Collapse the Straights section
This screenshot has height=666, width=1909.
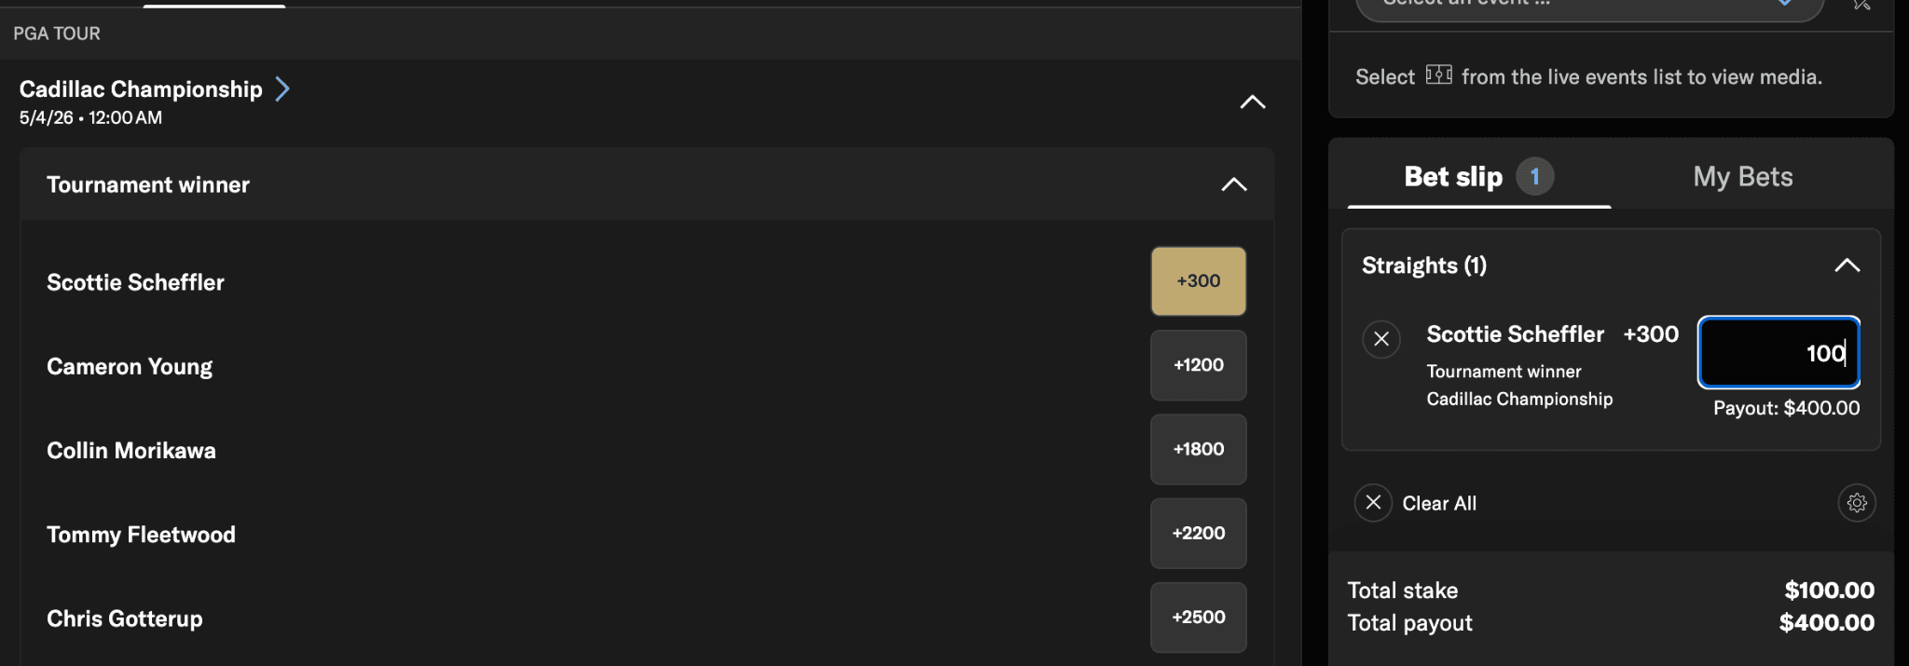[1847, 265]
